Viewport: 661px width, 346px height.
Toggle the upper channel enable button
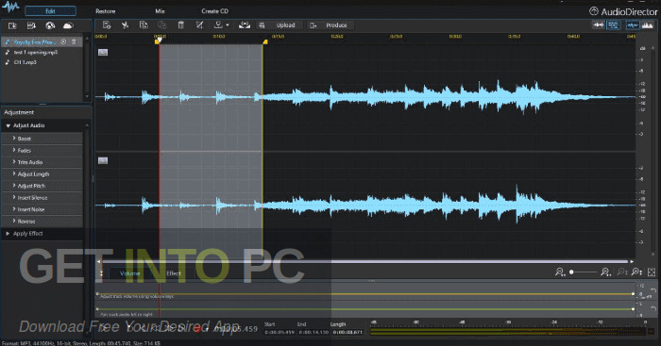(103, 52)
